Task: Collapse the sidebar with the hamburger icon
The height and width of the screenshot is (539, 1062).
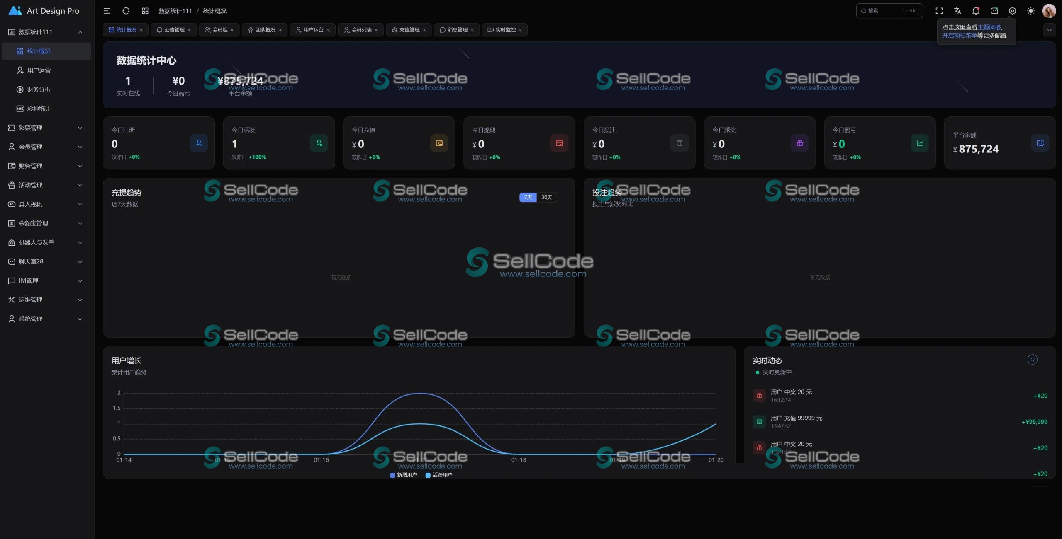Action: pyautogui.click(x=107, y=11)
